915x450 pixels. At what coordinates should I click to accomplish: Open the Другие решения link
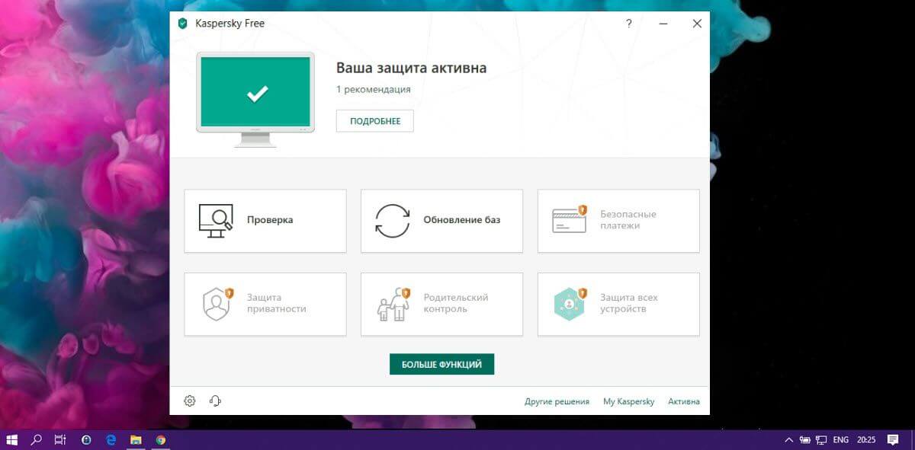click(x=557, y=401)
